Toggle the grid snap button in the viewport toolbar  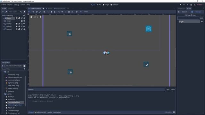click(x=62, y=12)
